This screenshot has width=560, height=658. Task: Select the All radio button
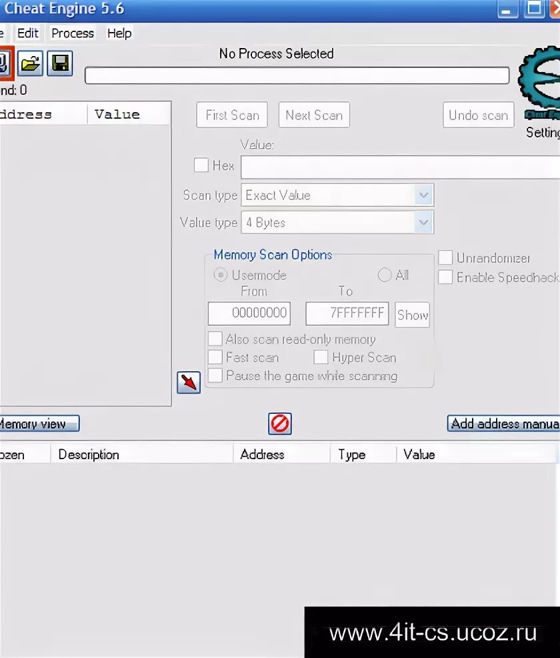point(385,275)
